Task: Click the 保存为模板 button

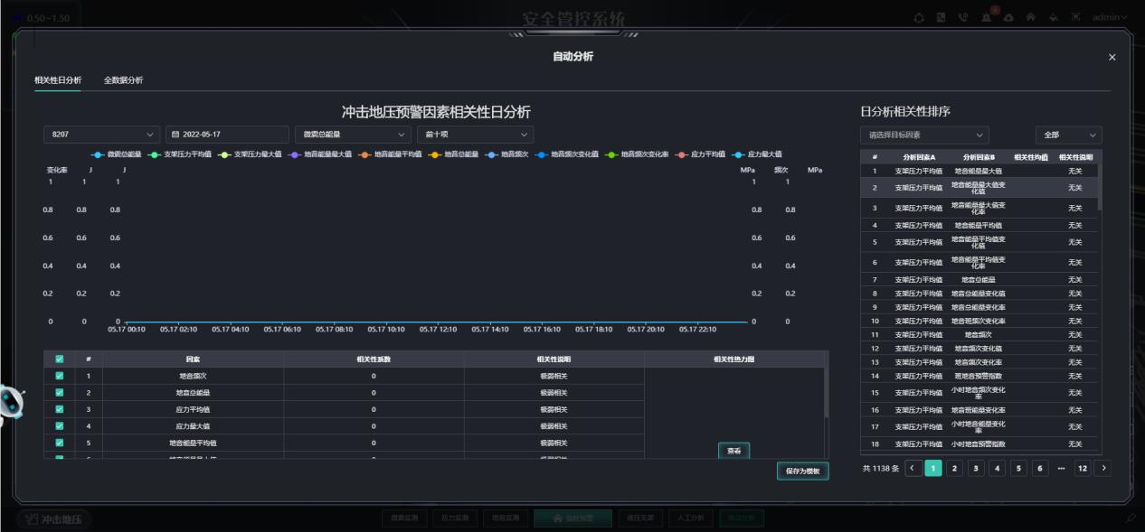Action: click(802, 471)
